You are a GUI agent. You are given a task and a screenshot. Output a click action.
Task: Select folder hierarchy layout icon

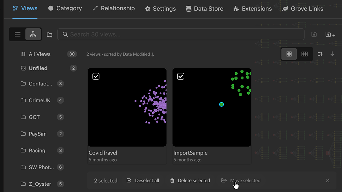coord(33,34)
